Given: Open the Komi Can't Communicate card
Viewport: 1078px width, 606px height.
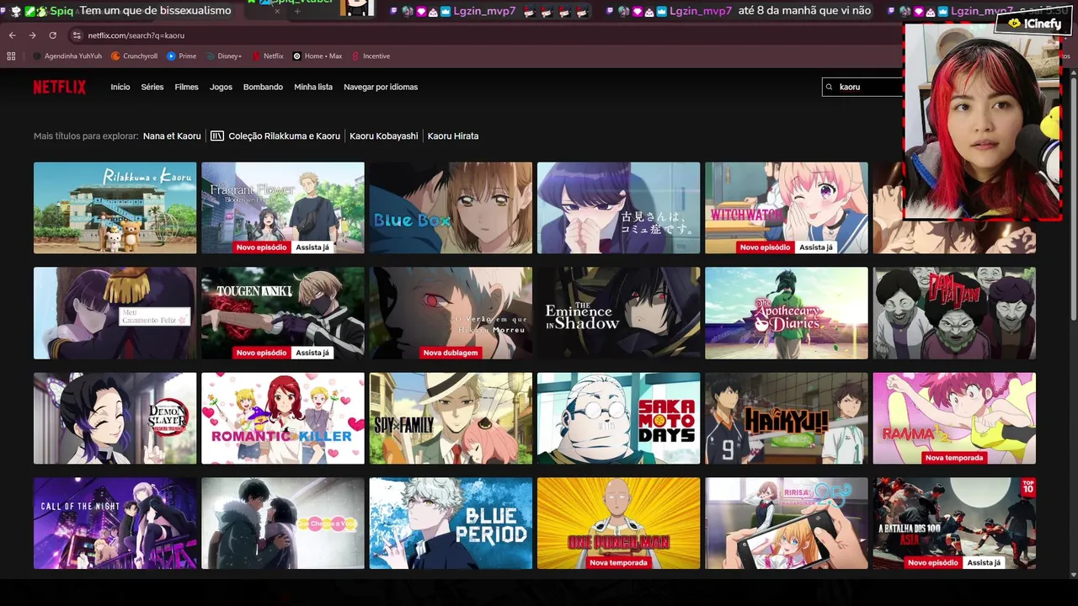Looking at the screenshot, I should (619, 208).
